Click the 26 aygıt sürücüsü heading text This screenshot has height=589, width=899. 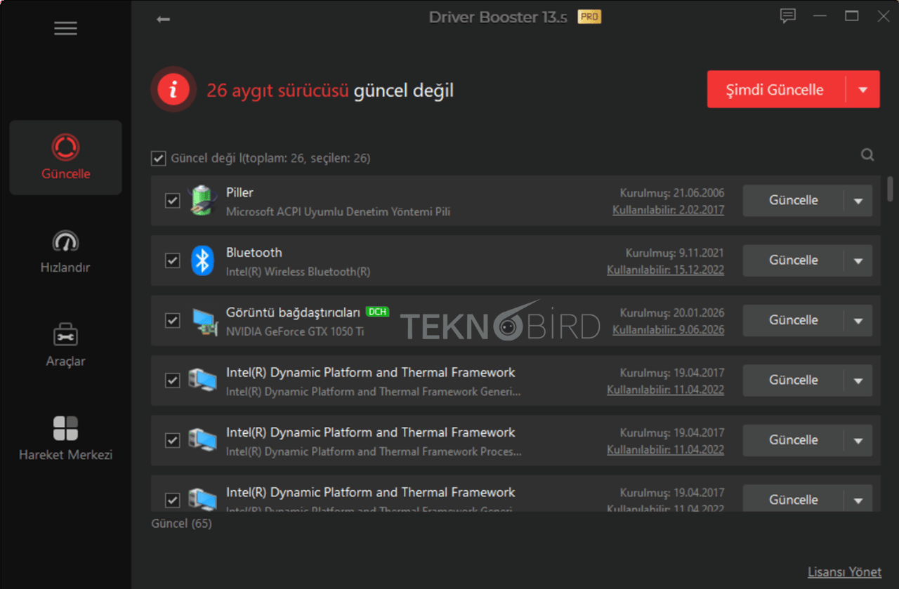click(278, 91)
